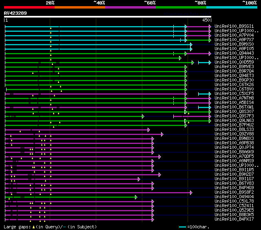Select the UniRef100_C6TK26 label

coord(234,85)
